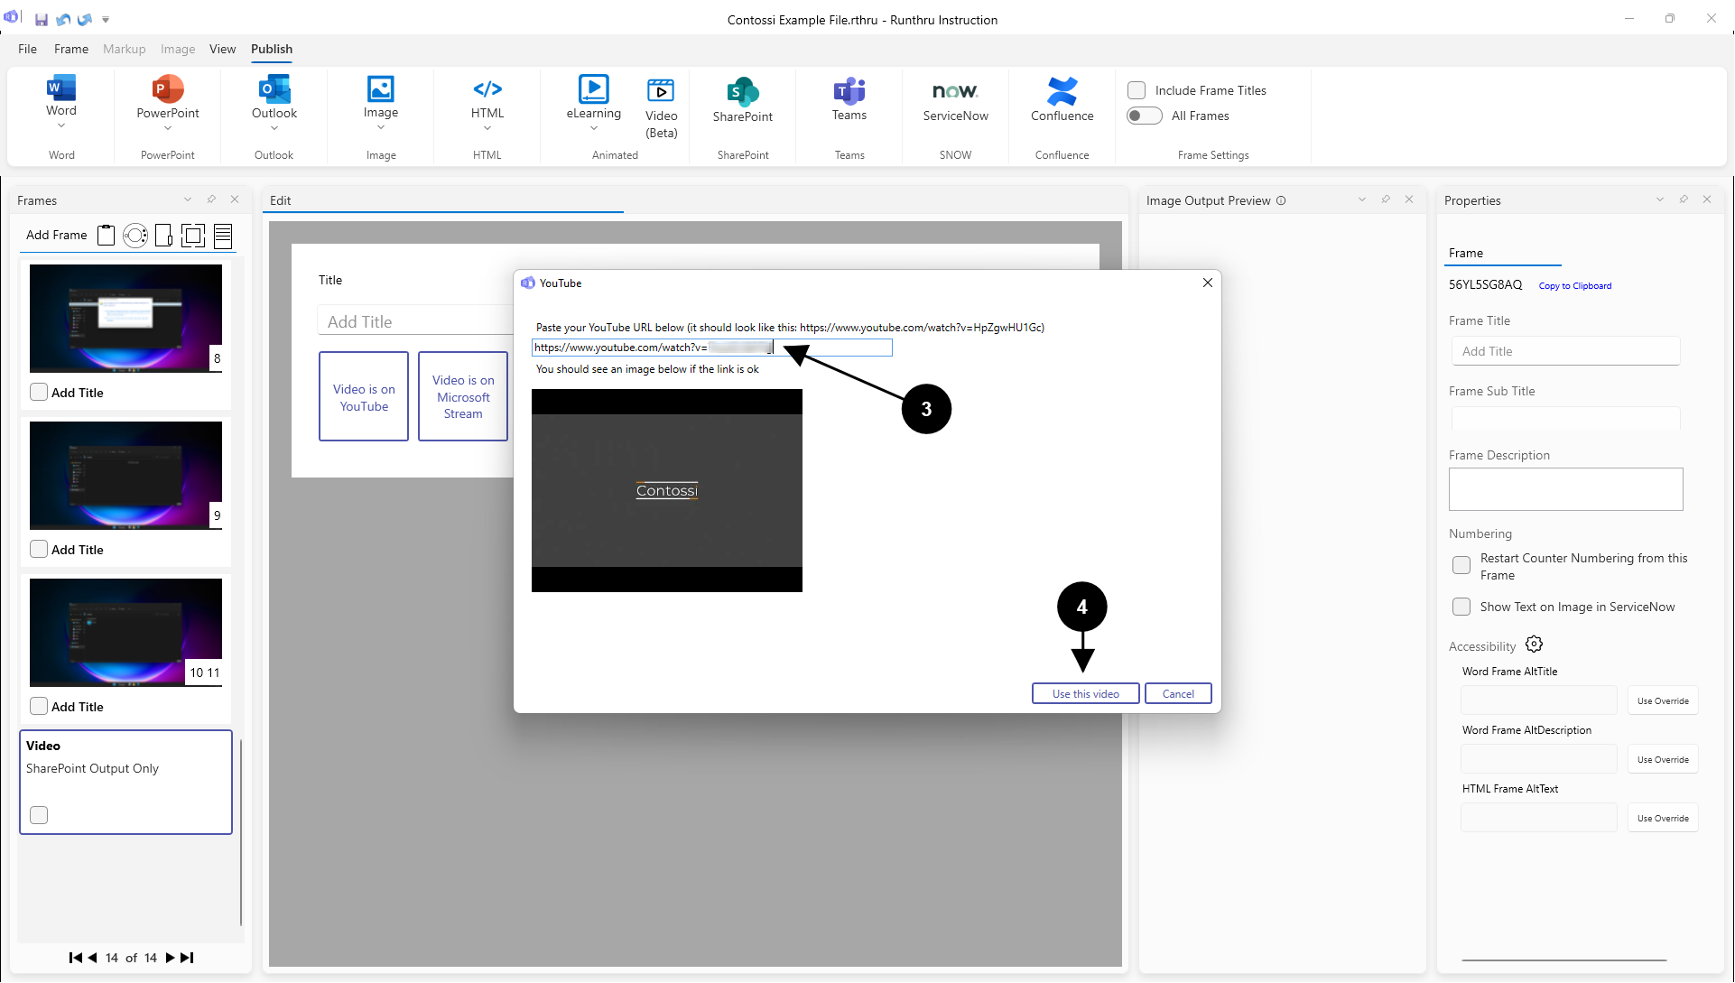Enable Include Frame Titles checkbox
Viewport: 1735px width, 983px height.
pos(1137,90)
